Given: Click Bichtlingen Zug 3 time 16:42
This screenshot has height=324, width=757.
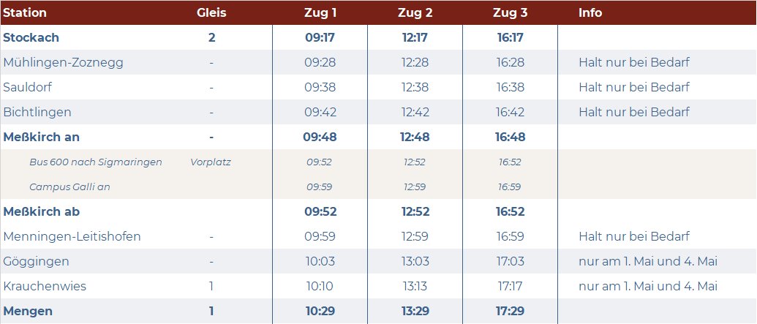Looking at the screenshot, I should coord(511,112).
